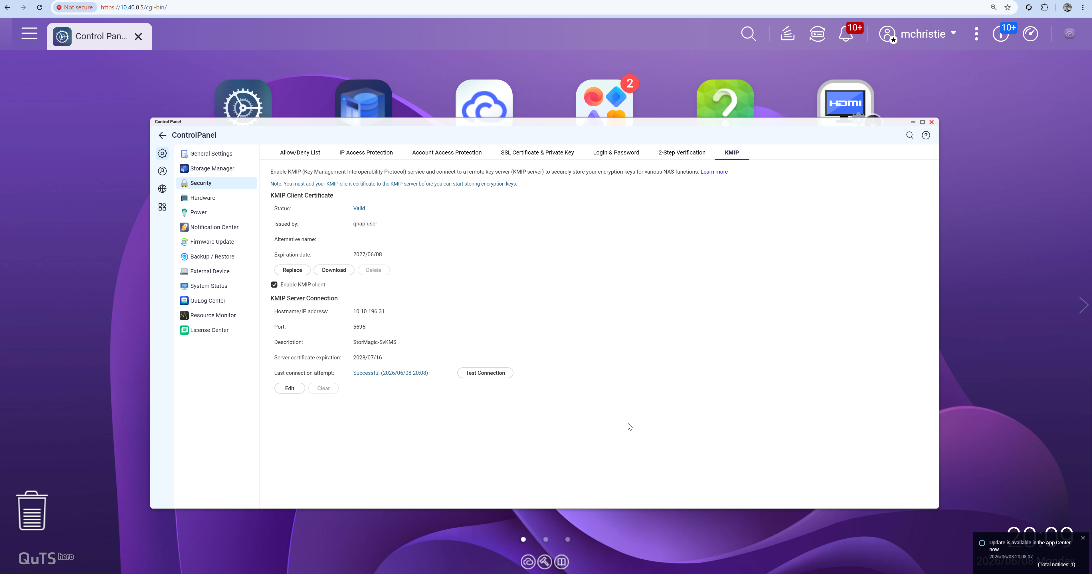Screen dimensions: 1092x574
Task: Click the Replace certificate button
Action: [292, 270]
